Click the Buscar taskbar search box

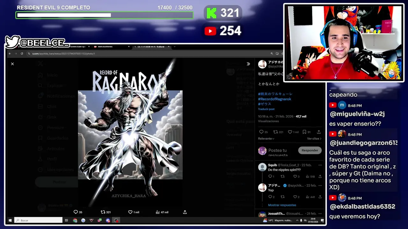tap(38, 220)
